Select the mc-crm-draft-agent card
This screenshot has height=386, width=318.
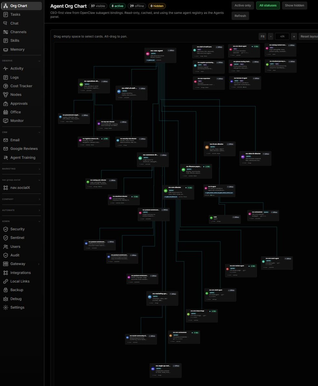click(220, 295)
